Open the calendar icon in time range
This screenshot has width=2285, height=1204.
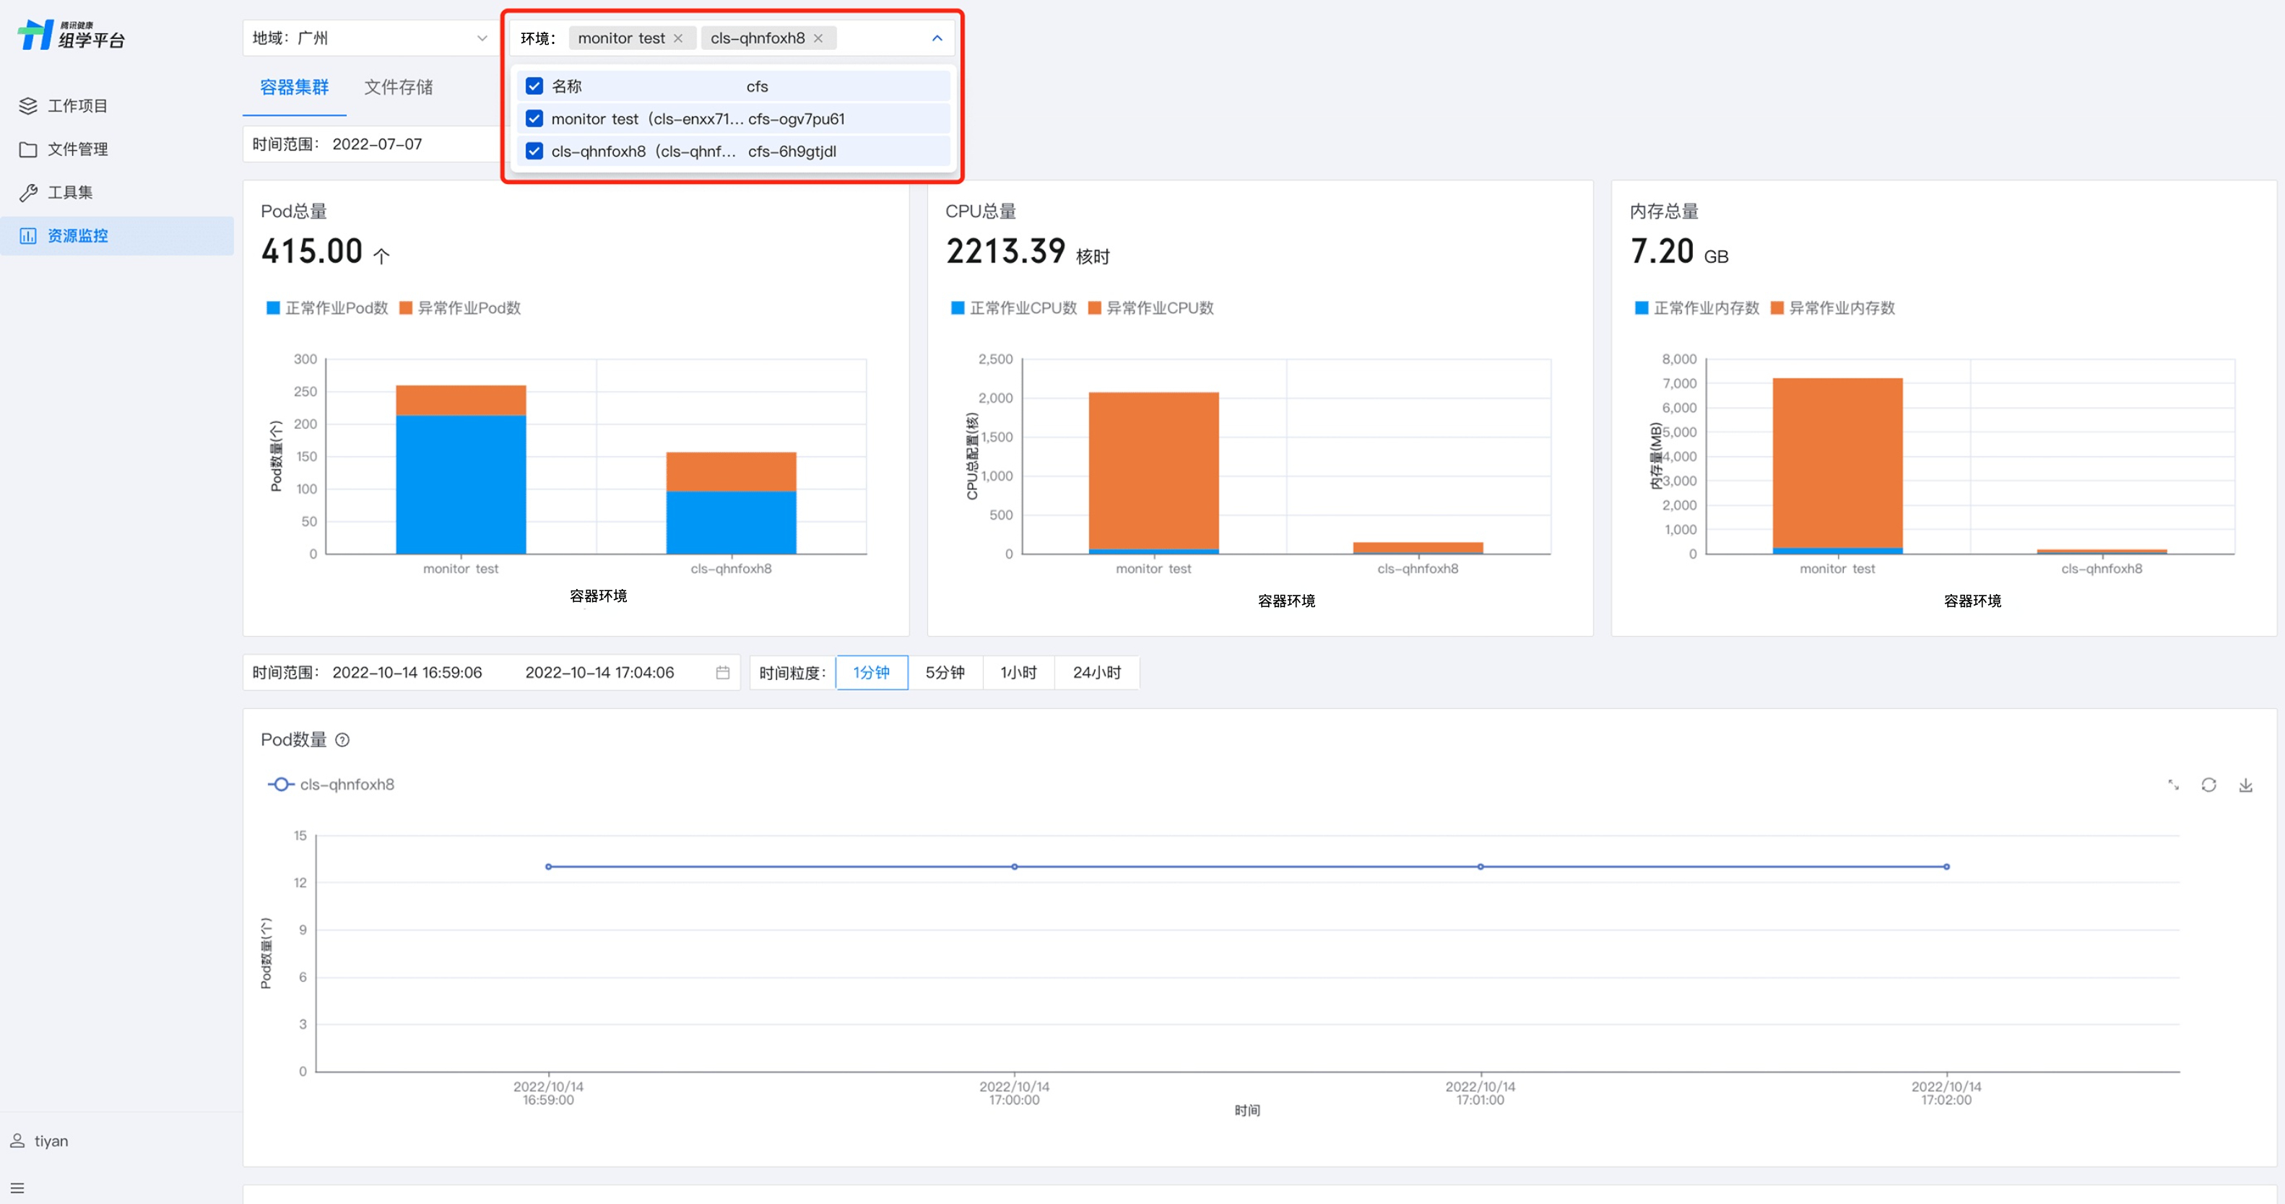coord(722,673)
